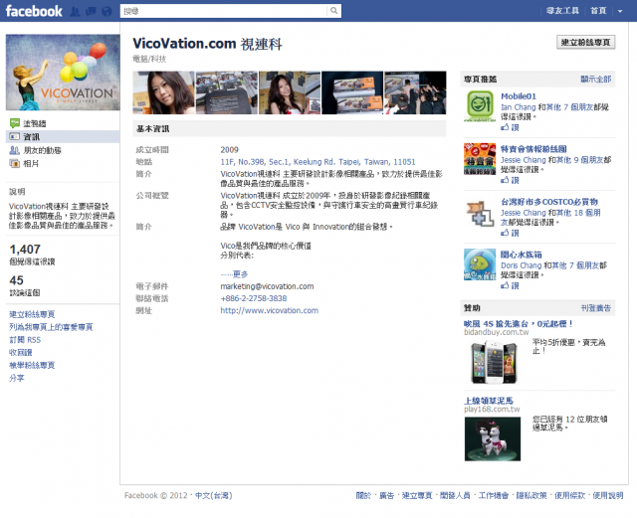Open the 開發人員 developers footer link
This screenshot has height=518, width=637.
[x=455, y=495]
